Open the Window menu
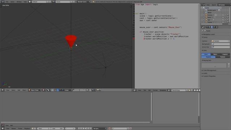The height and width of the screenshot is (130, 231). click(x=19, y=1)
